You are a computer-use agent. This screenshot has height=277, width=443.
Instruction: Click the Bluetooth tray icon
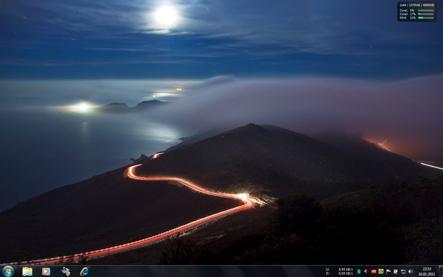point(359,271)
